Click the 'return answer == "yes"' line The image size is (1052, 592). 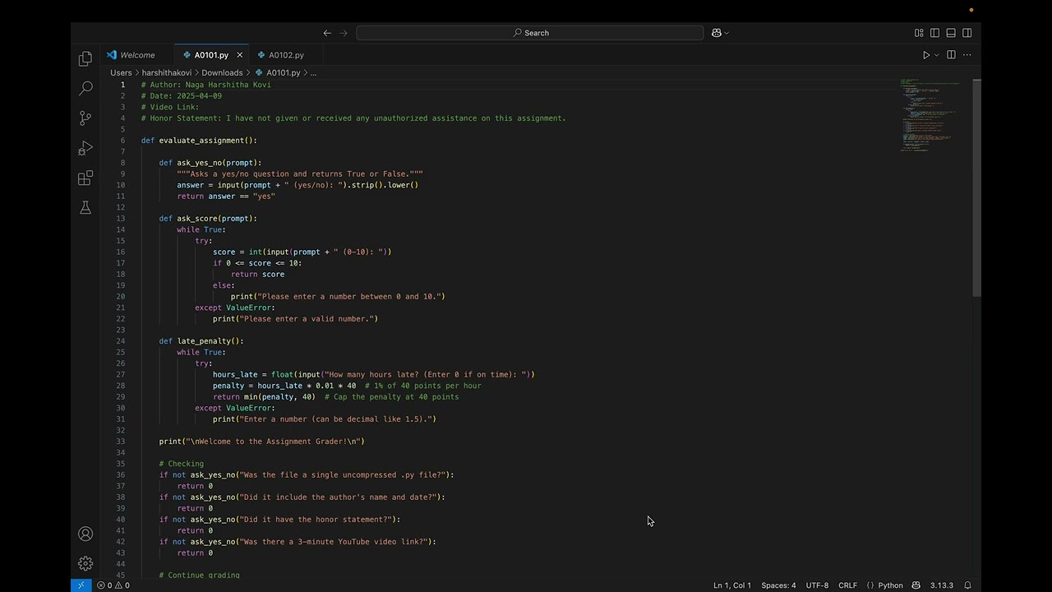tap(226, 197)
